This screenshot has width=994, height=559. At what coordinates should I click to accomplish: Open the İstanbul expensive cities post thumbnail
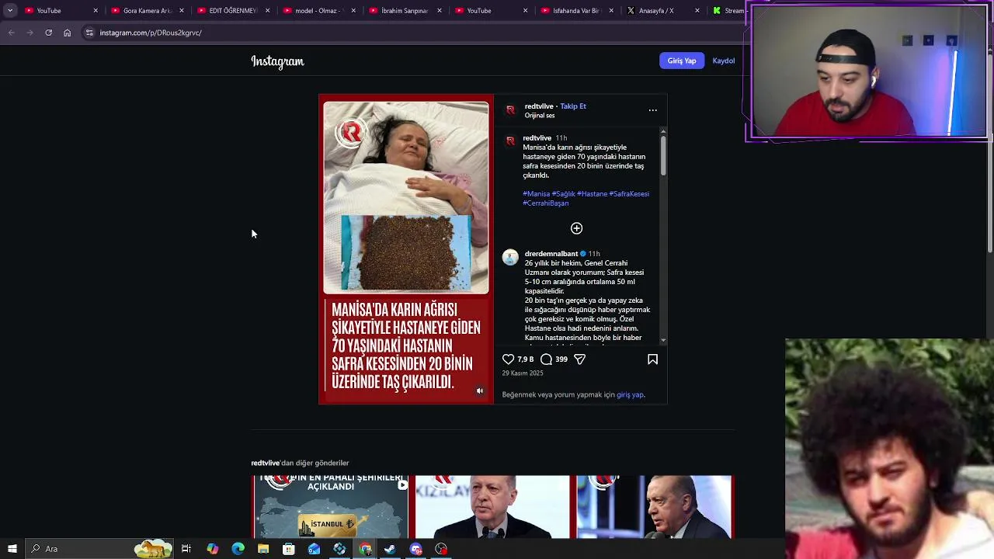[x=330, y=506]
